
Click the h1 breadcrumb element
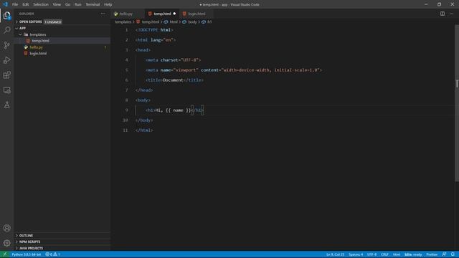(x=209, y=22)
